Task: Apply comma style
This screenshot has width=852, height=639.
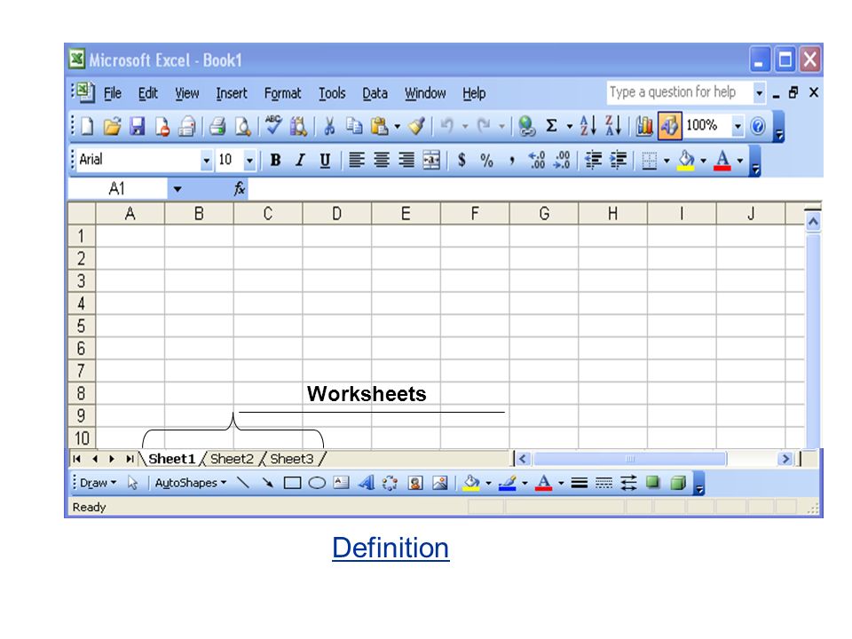Action: click(x=512, y=161)
